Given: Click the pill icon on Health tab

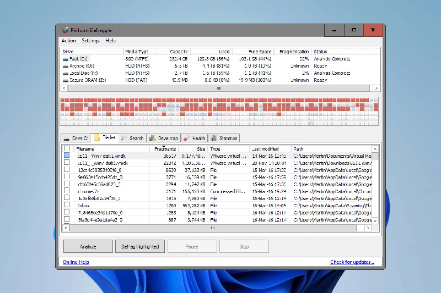Looking at the screenshot, I should (186, 138).
